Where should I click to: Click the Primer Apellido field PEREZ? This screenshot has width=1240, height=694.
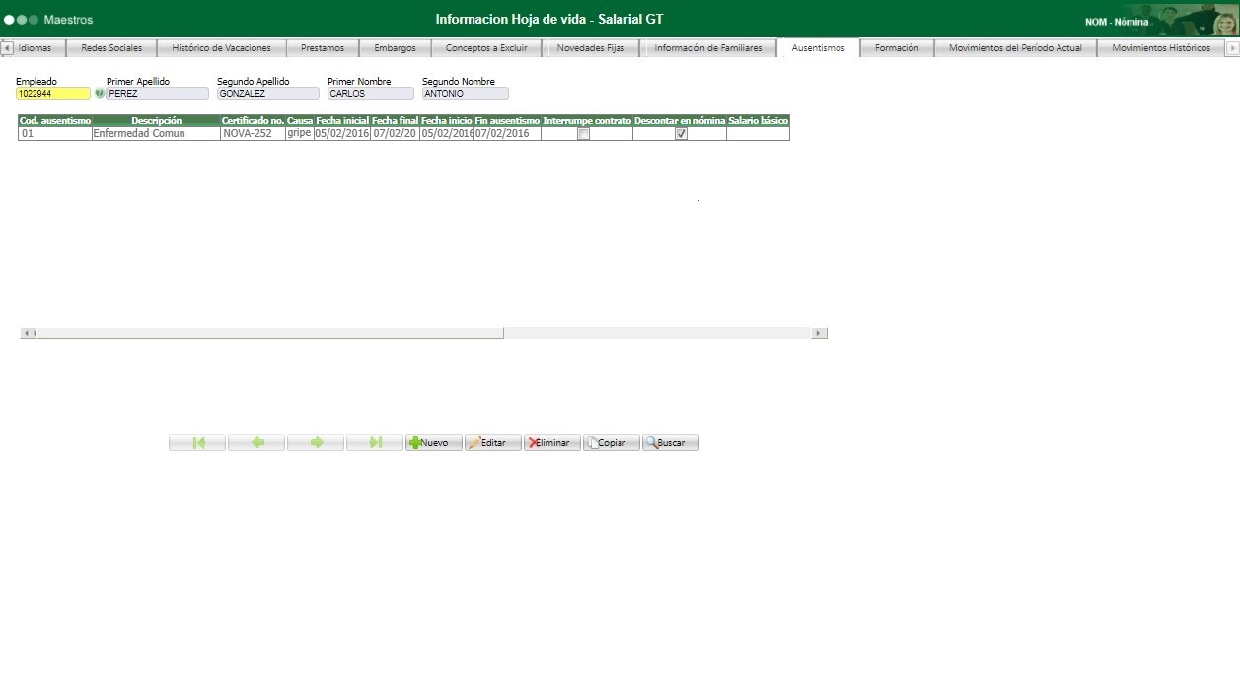[158, 94]
